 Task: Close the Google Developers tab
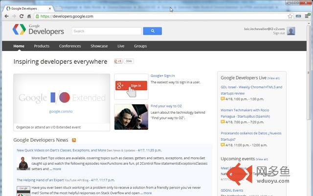click(x=50, y=9)
